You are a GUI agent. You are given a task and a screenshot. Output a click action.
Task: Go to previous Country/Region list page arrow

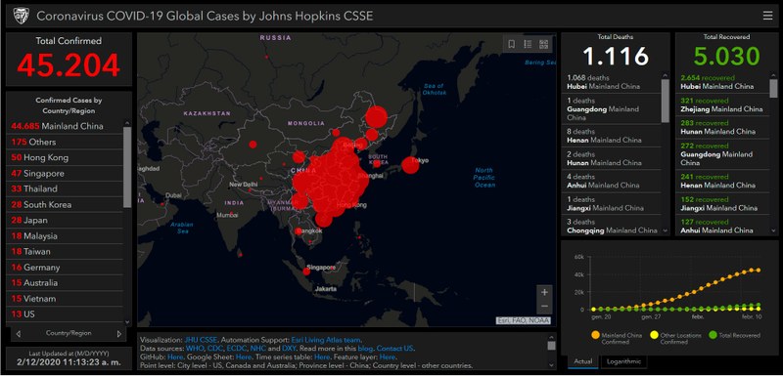19,334
